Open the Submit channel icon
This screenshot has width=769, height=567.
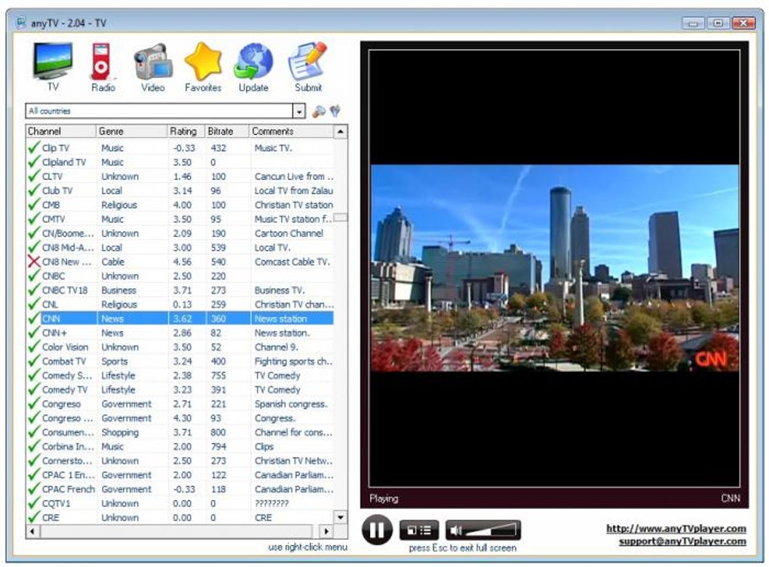pos(308,67)
